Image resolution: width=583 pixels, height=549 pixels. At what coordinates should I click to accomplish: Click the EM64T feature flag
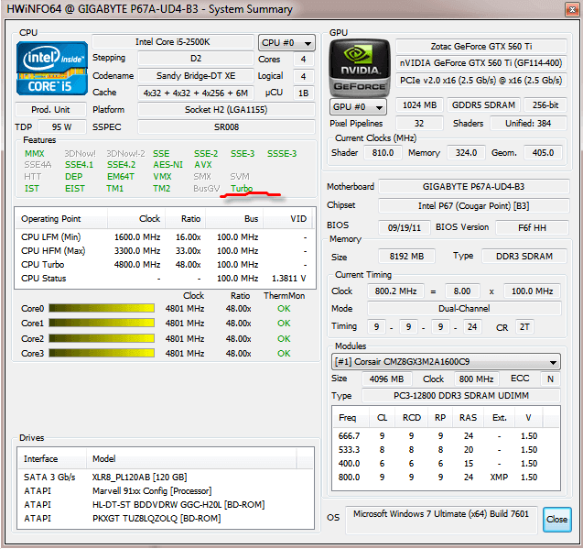coord(121,177)
